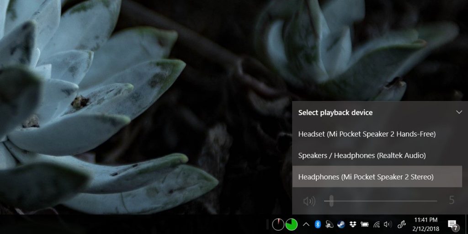Open Steam from the system tray
Image resolution: width=468 pixels, height=234 pixels.
coord(341,224)
